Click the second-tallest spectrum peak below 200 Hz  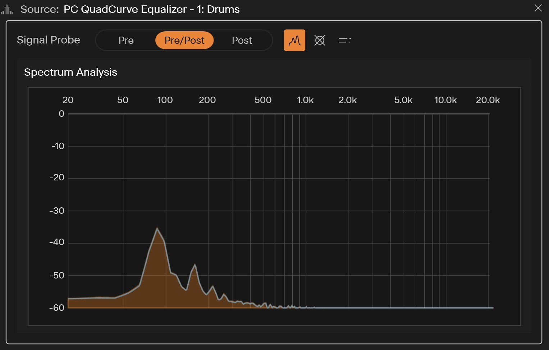[195, 266]
